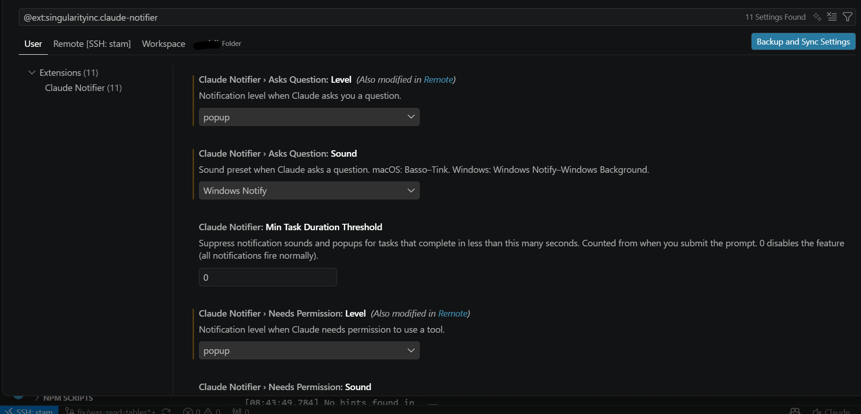Click 'Notification level when Claude needs permission' description

(x=322, y=329)
